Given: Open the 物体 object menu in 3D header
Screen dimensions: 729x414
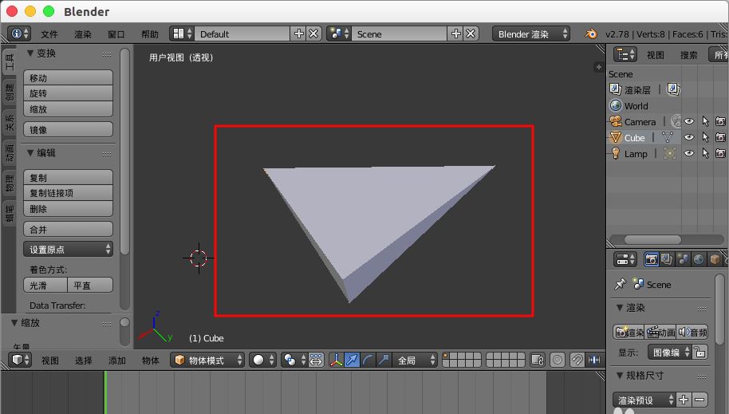Looking at the screenshot, I should (x=150, y=360).
